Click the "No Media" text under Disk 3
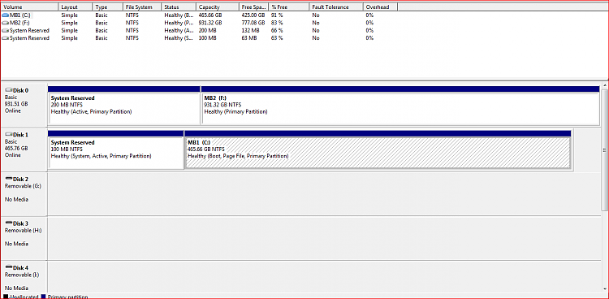609x299 pixels. [x=16, y=244]
